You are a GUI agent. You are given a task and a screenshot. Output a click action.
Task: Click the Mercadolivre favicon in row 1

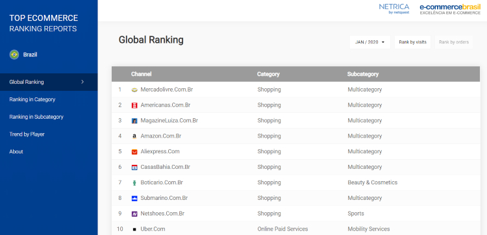[134, 90]
